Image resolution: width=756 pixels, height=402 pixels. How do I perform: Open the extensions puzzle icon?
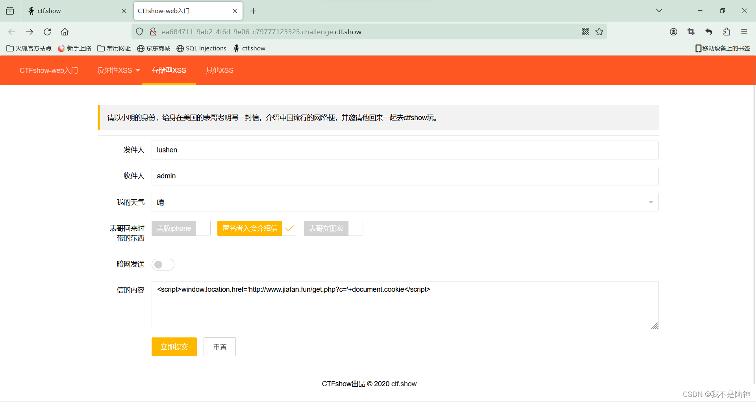coord(726,32)
